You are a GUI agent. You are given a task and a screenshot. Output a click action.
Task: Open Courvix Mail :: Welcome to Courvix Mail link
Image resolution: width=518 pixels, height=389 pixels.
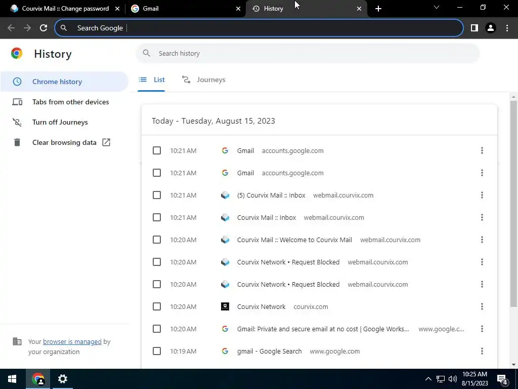[295, 240]
